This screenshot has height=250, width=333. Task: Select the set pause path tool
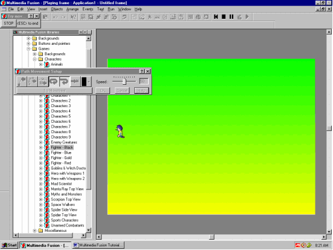pyautogui.click(x=43, y=82)
